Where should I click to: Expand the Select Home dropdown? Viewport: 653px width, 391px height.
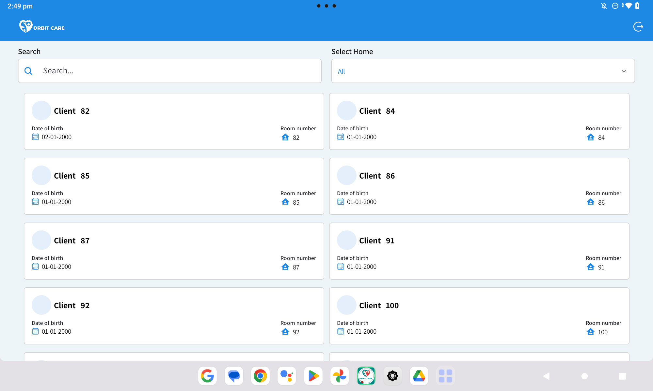click(x=483, y=71)
